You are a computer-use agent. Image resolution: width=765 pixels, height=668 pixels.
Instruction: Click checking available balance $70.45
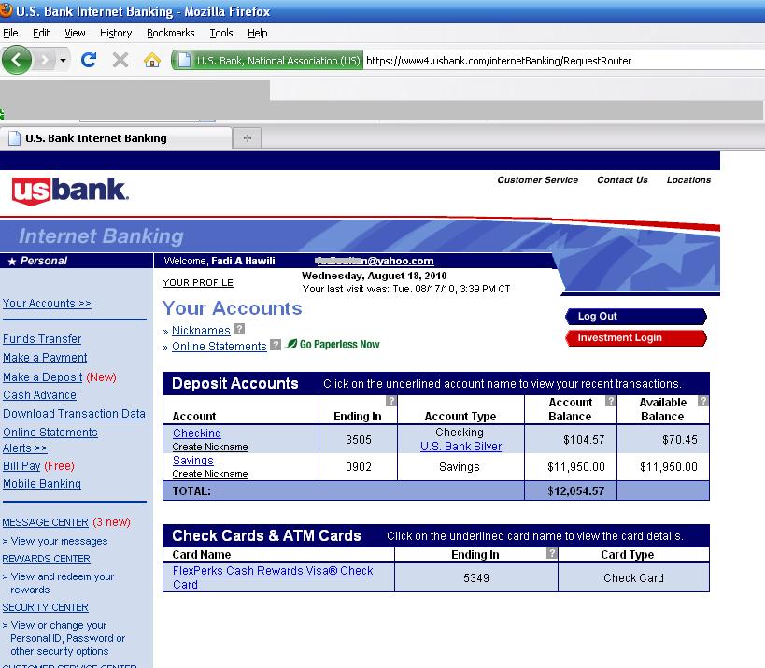[680, 440]
